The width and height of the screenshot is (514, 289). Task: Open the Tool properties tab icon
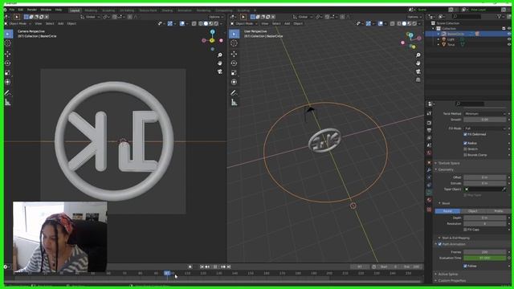click(x=429, y=113)
